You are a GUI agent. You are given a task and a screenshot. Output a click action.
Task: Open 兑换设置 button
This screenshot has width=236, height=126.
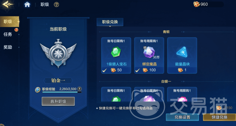pyautogui.click(x=182, y=117)
